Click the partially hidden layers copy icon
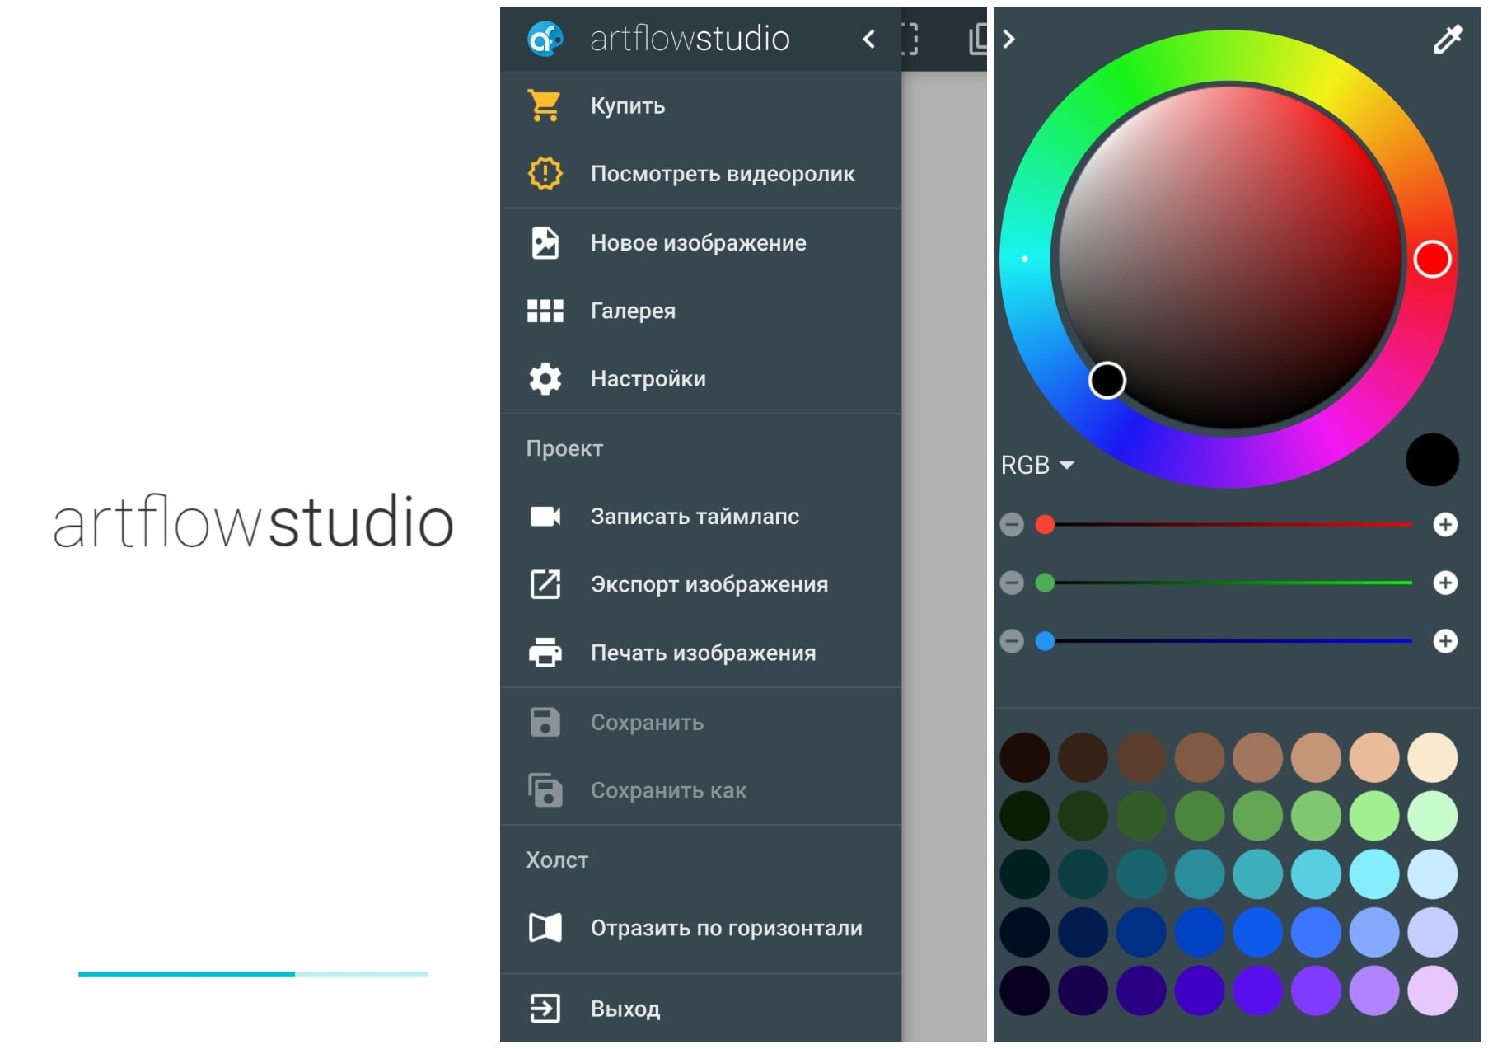This screenshot has width=1488, height=1049. (978, 39)
